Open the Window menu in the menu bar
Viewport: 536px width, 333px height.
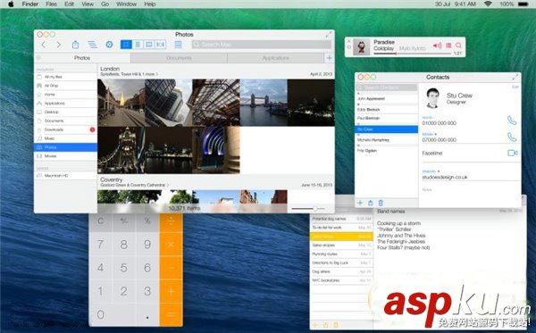(x=126, y=4)
